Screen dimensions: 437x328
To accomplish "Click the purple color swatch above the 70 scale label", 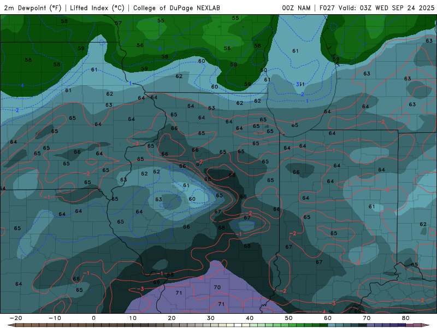I will point(370,325).
